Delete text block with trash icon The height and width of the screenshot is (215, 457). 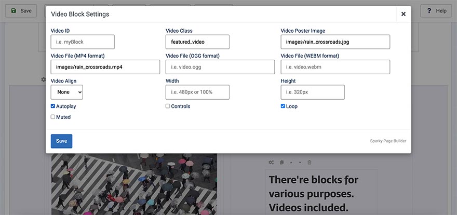(310, 162)
